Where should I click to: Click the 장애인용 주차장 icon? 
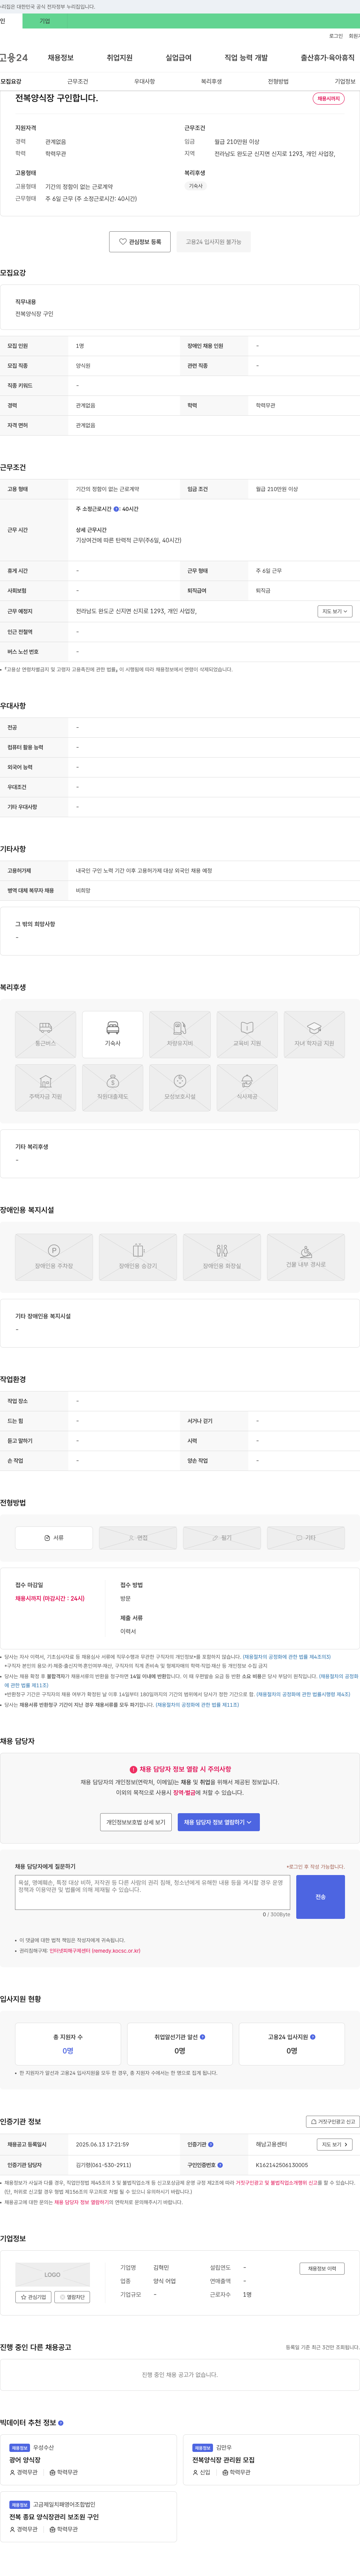coord(54,1257)
